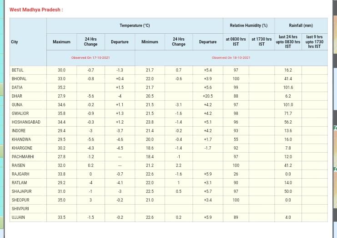Image resolution: width=337 pixels, height=238 pixels.
Task: Click Datia's rainfall value 101.6
Action: pyautogui.click(x=288, y=88)
